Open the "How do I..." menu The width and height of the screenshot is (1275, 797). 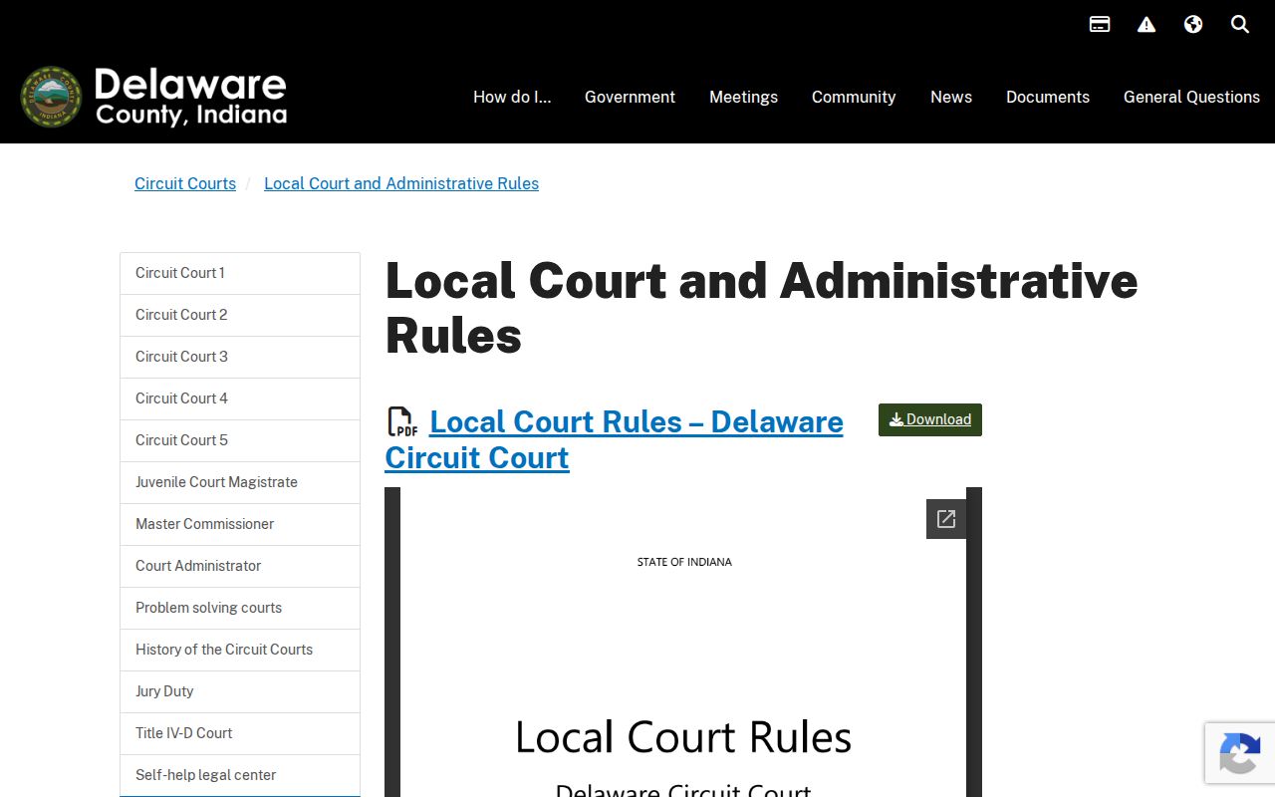click(x=512, y=97)
